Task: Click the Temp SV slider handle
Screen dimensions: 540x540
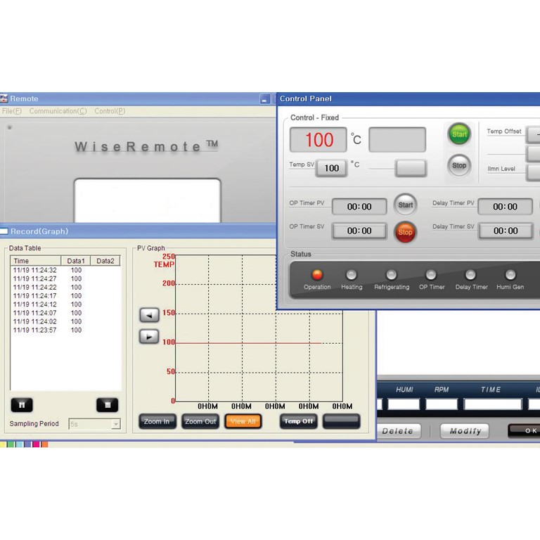Action: tap(411, 168)
